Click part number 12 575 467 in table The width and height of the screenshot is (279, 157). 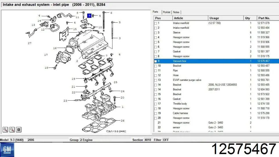click(263, 61)
